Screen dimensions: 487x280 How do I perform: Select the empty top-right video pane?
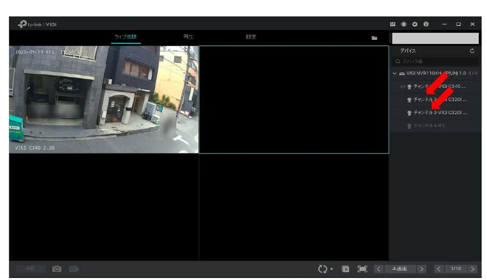(294, 100)
